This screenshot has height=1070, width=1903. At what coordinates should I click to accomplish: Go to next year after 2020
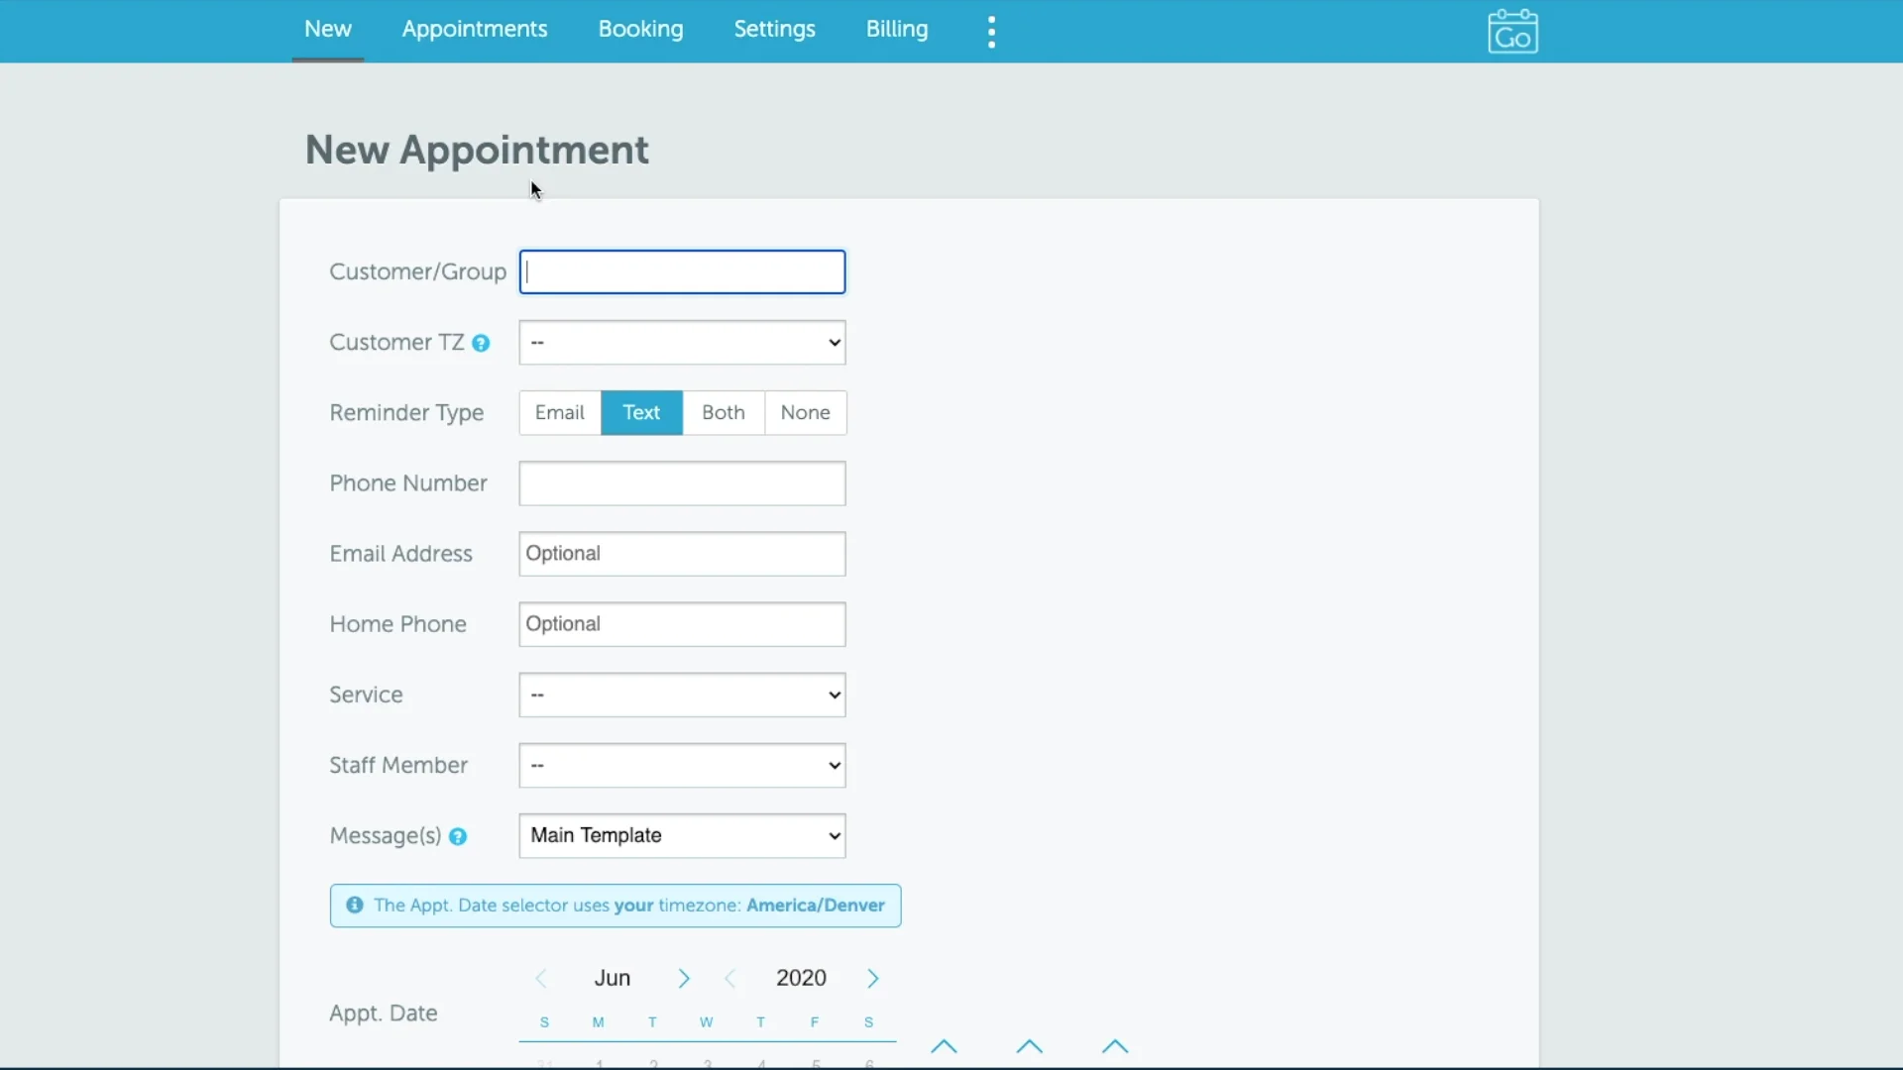[873, 979]
